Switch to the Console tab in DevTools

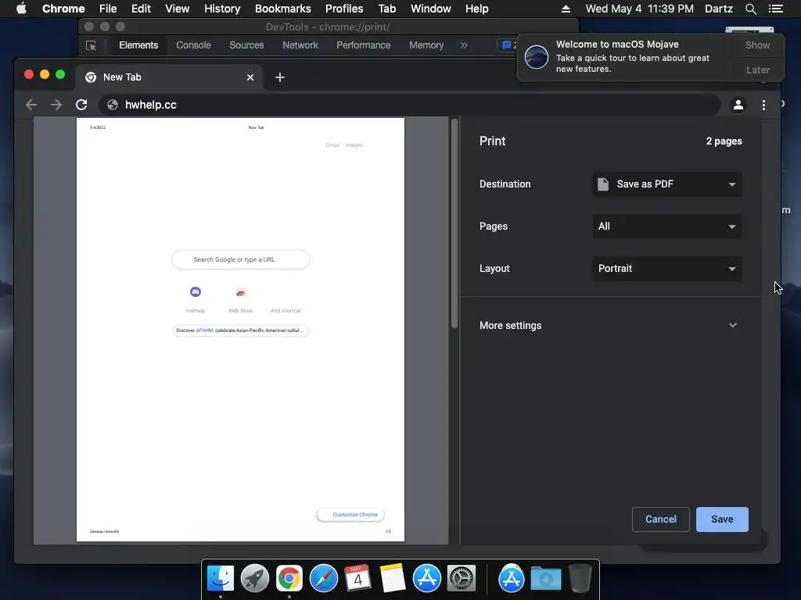tap(194, 45)
